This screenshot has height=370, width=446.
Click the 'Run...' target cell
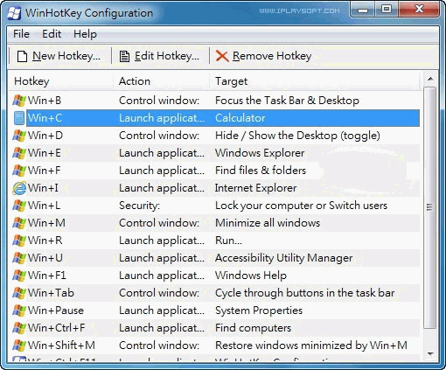228,241
